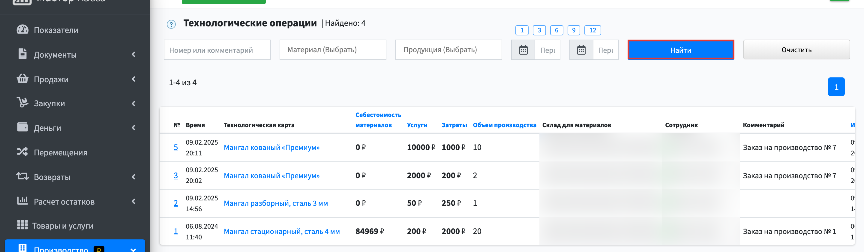This screenshot has height=252, width=864.
Task: Select the 3 month period button
Action: point(539,30)
